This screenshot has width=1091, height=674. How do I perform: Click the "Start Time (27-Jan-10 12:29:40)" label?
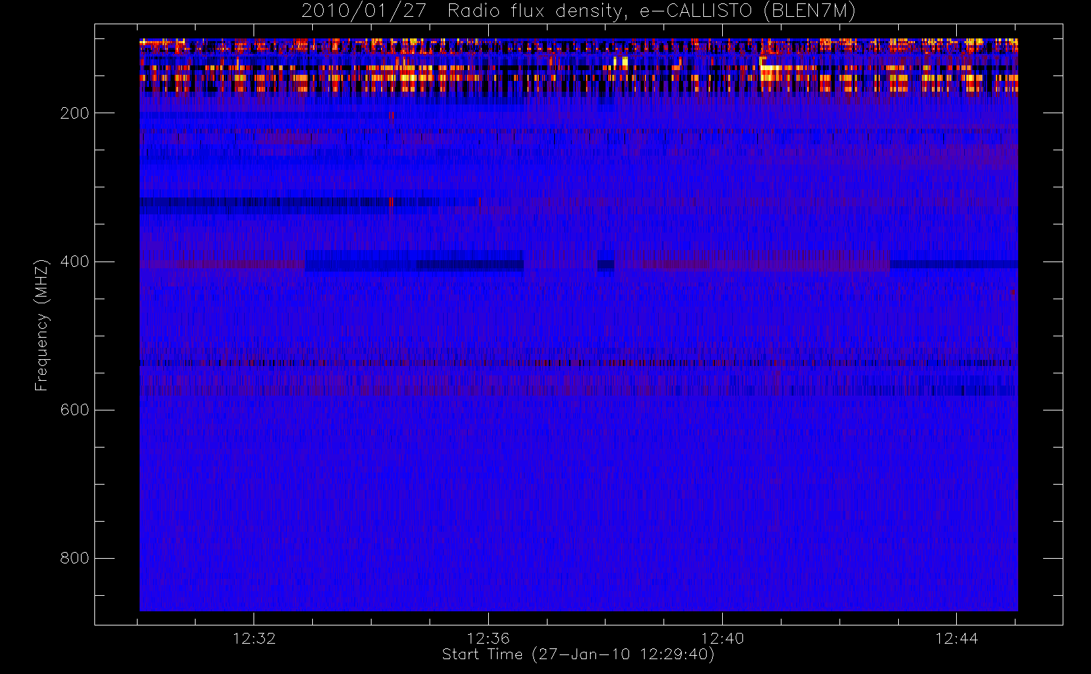pyautogui.click(x=578, y=654)
